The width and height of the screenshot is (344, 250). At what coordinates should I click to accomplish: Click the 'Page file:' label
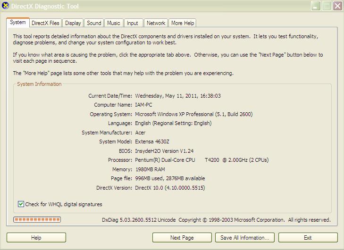122,178
